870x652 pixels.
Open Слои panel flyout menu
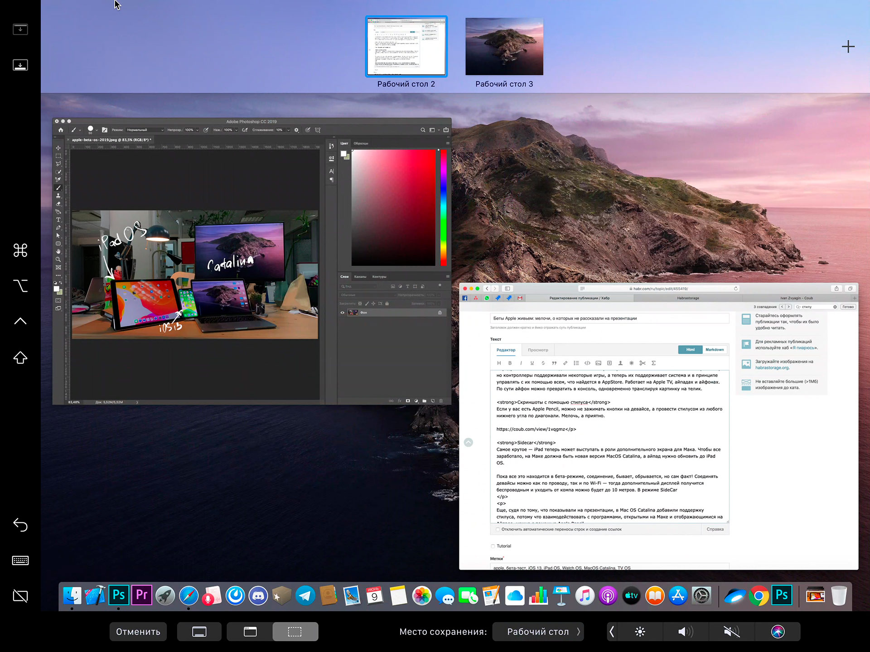coord(448,276)
